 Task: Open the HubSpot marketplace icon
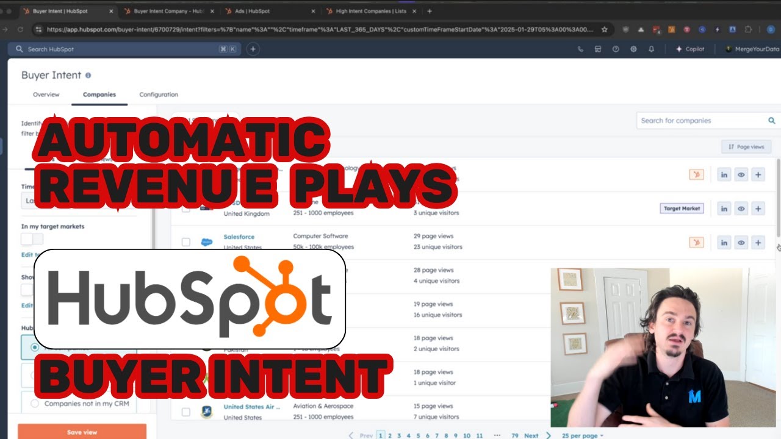598,49
